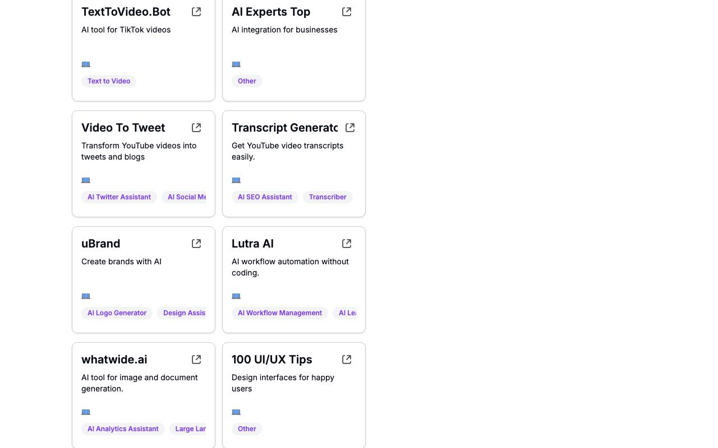Image resolution: width=718 pixels, height=448 pixels.
Task: Click 'AI tool for TikTok videos' description
Action: point(126,30)
